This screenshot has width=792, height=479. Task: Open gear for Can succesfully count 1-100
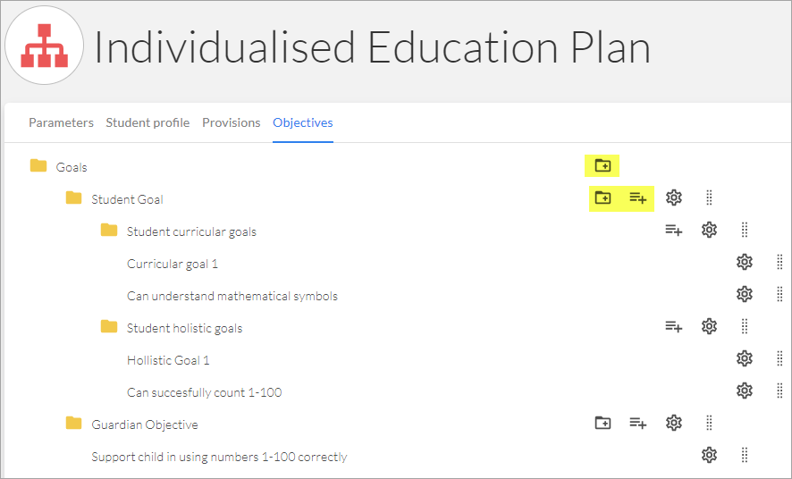click(745, 391)
